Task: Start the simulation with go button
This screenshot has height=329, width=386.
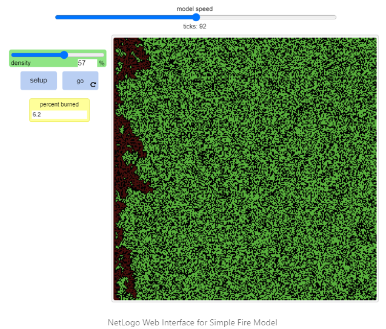Action: point(80,81)
